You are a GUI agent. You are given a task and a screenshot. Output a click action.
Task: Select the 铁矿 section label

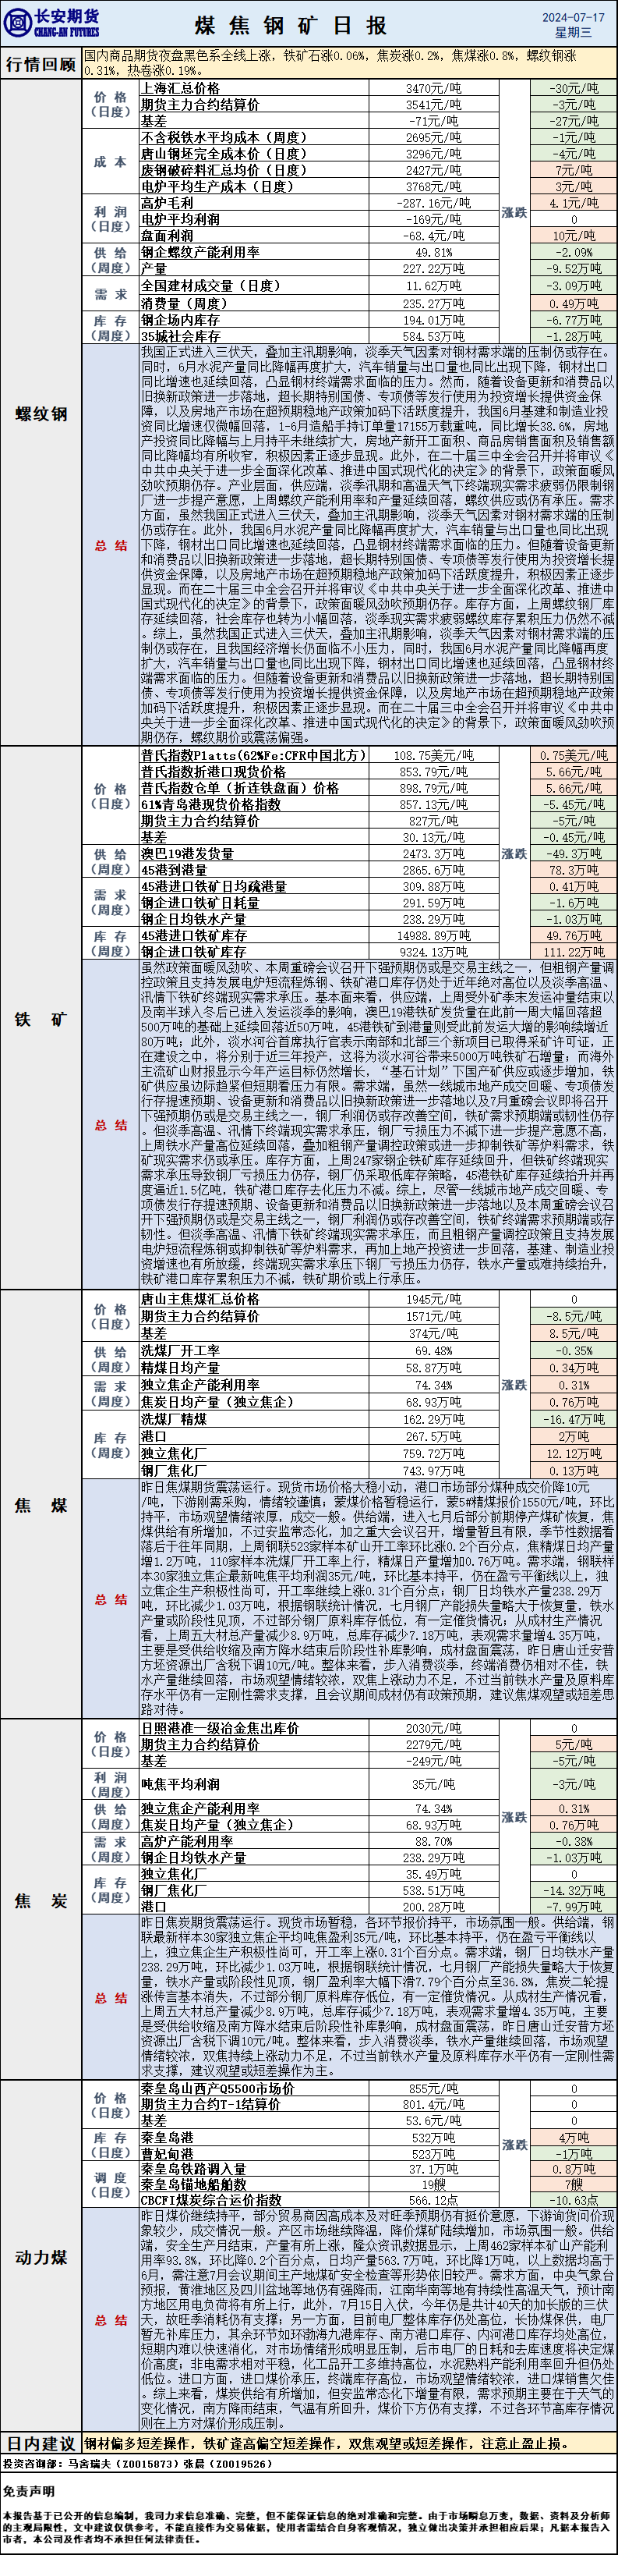tap(41, 1019)
